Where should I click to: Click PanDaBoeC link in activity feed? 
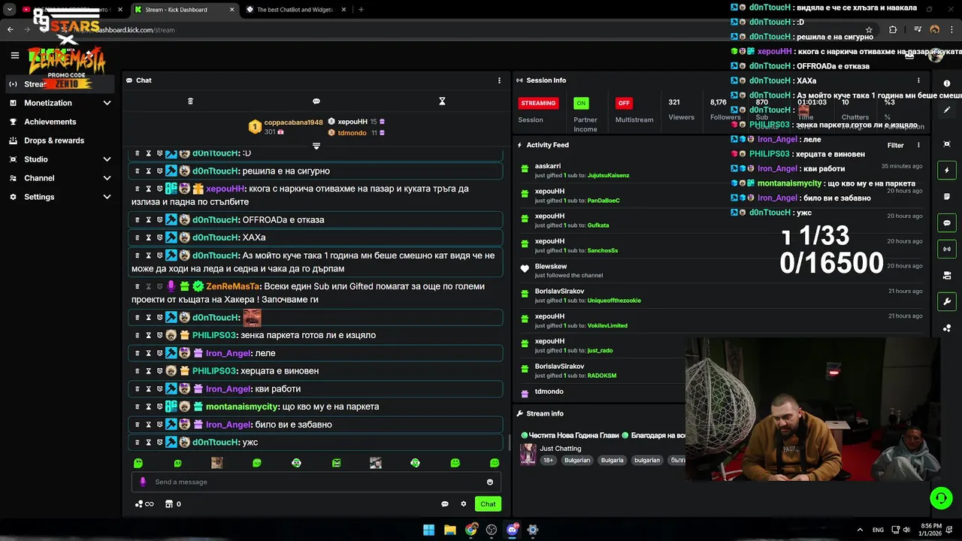(604, 201)
